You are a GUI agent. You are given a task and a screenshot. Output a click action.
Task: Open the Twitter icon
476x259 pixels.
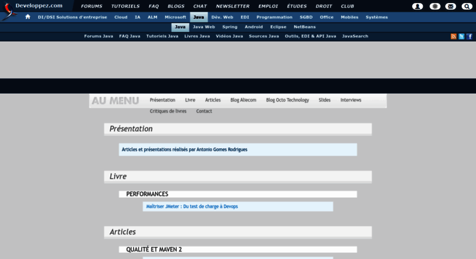461,36
